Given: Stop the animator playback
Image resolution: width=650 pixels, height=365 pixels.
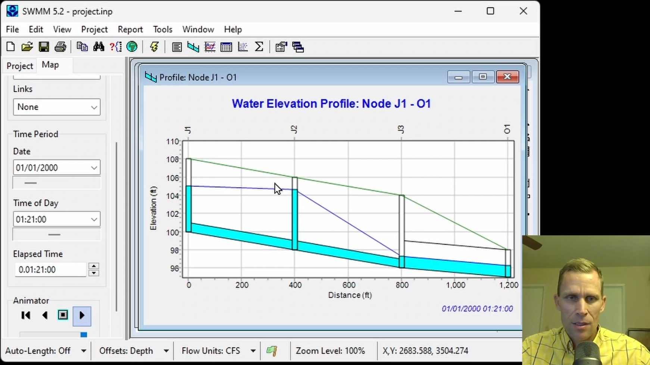Looking at the screenshot, I should pyautogui.click(x=63, y=315).
